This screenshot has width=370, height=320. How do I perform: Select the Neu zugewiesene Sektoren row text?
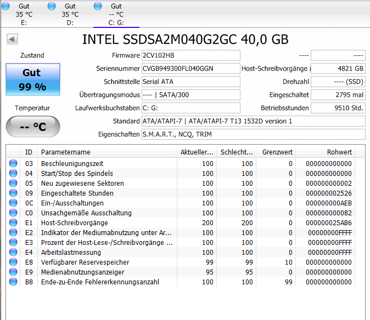click(82, 184)
